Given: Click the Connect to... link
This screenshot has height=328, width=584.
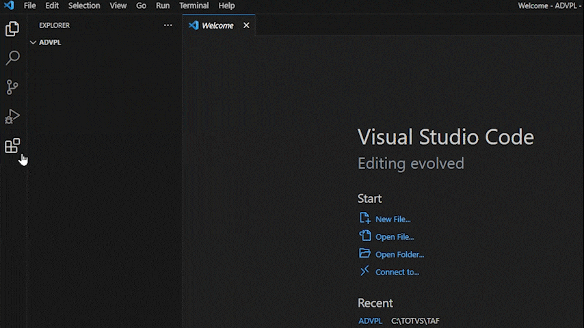Looking at the screenshot, I should coord(397,272).
